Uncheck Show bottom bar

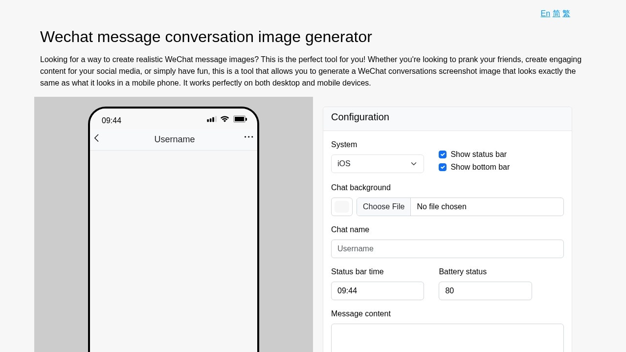443,167
